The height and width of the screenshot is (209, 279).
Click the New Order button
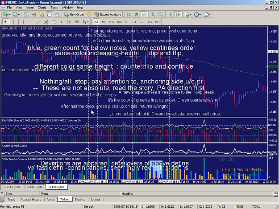coord(74,14)
